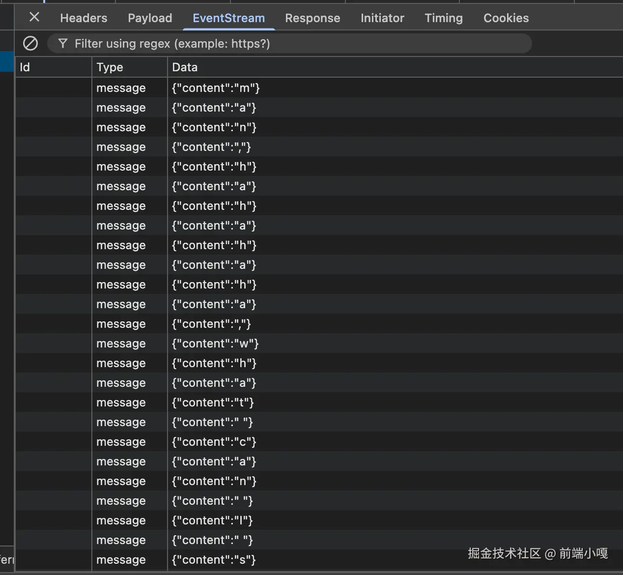
Task: Switch to the Initiator tab
Action: click(382, 18)
